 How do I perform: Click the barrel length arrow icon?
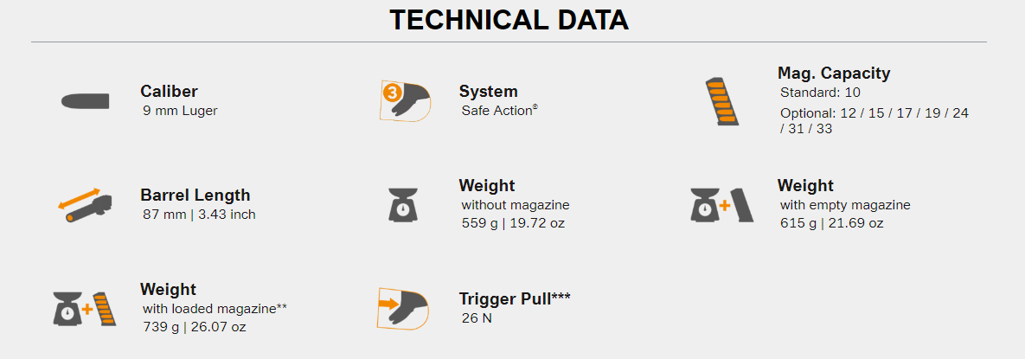coord(85,205)
